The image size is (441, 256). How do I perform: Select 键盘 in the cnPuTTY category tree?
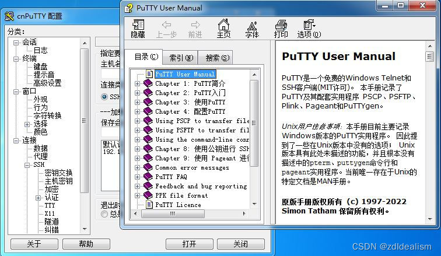click(40, 66)
